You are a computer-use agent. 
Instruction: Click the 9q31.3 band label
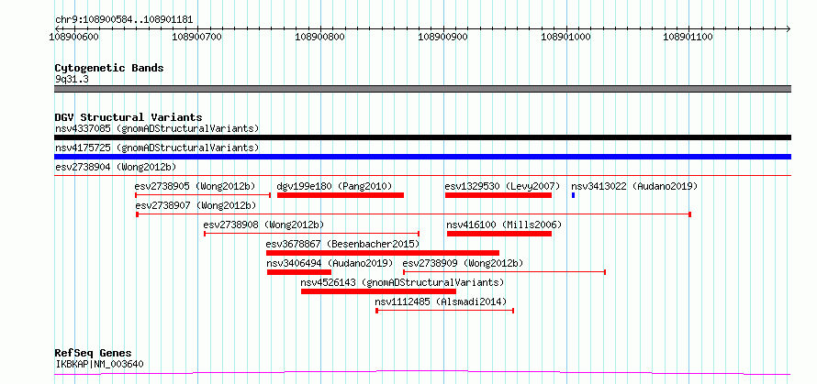click(x=72, y=79)
